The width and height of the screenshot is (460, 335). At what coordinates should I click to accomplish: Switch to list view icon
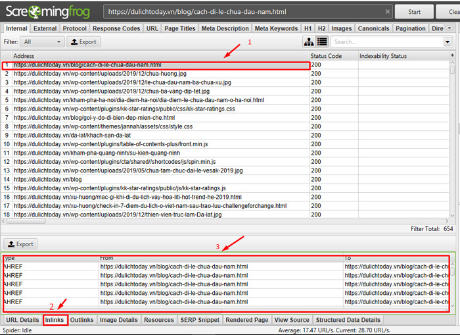coord(322,41)
